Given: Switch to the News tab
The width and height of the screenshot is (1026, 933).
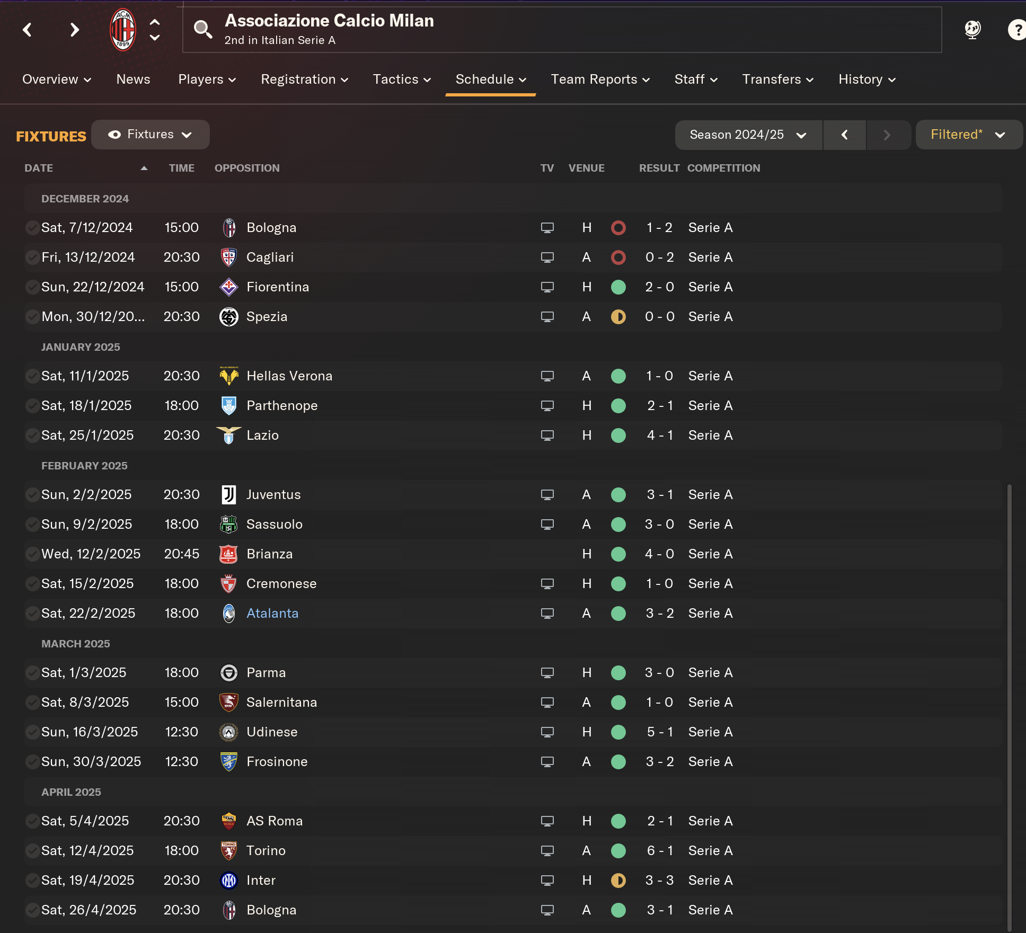Looking at the screenshot, I should click(133, 79).
